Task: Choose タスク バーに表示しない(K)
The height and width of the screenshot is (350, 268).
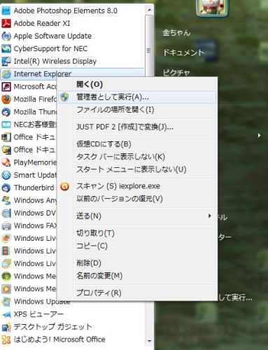Action: point(137,157)
